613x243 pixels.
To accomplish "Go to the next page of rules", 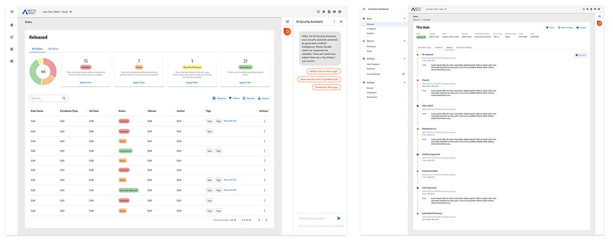I will pos(267,220).
